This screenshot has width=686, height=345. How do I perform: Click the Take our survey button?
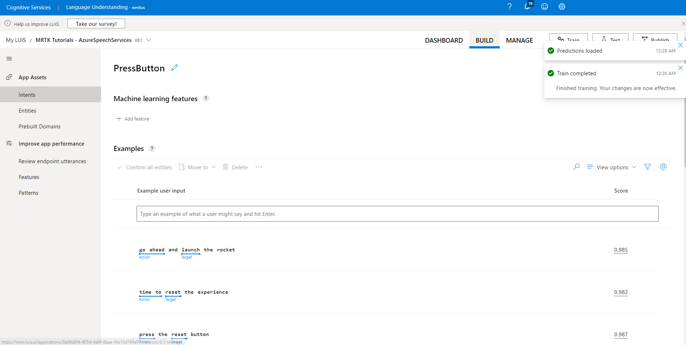coord(96,23)
